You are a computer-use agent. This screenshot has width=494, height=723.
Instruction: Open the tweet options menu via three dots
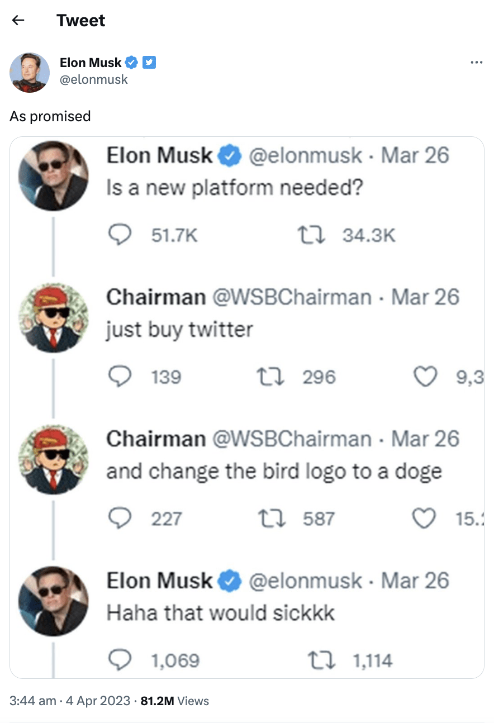(476, 62)
